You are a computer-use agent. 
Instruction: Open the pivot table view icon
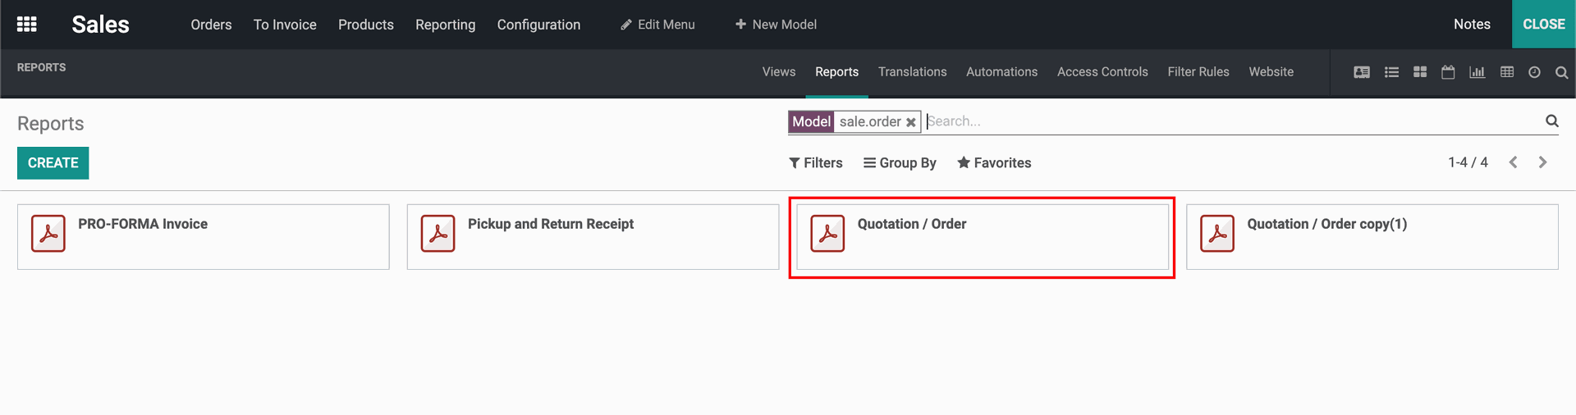click(1507, 72)
